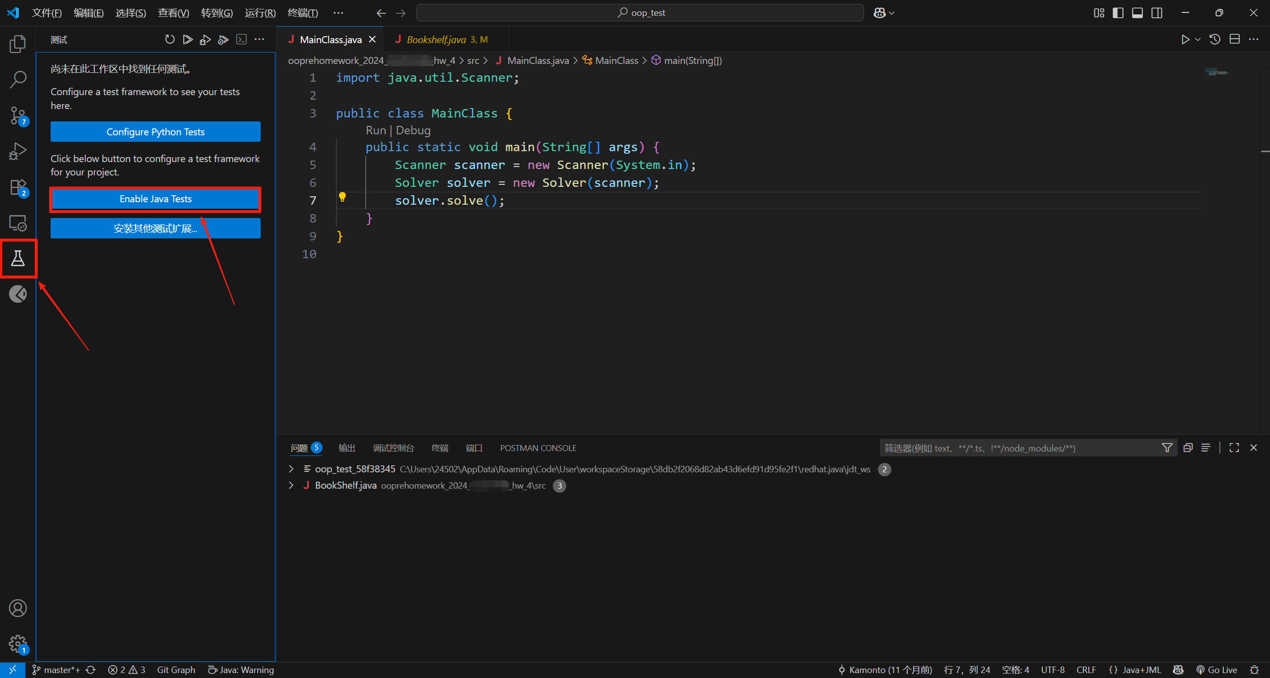
Task: Toggle problems view as table or tree
Action: [1205, 448]
